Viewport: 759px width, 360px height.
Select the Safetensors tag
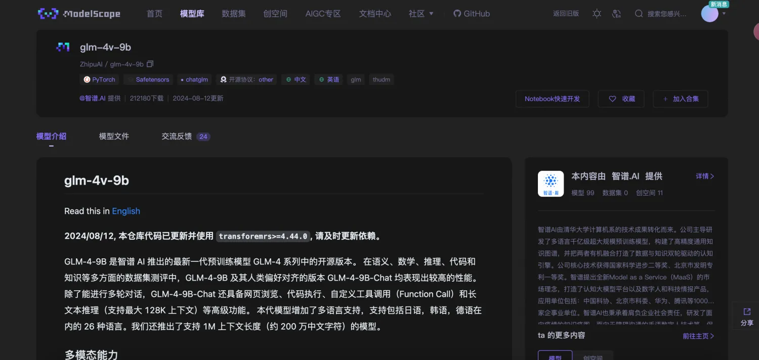click(148, 79)
